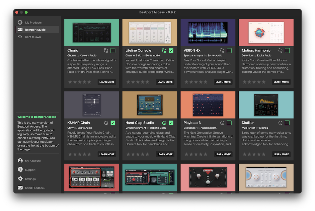
Task: Check the Playbeat 3 checkbox
Action: tap(229, 123)
